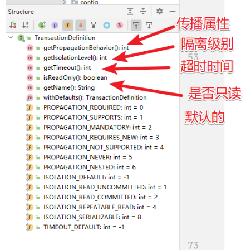Viewport: 246px width, 250px height.
Task: Click Expand All icon in Structure header
Action: (x=130, y=11)
